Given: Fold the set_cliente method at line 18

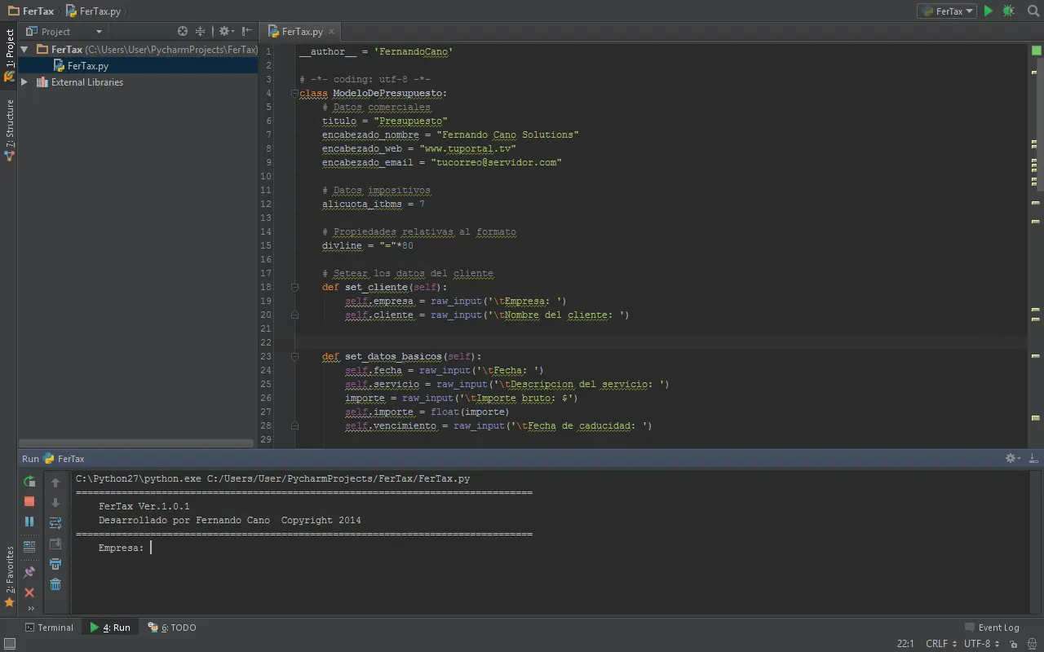Looking at the screenshot, I should (x=294, y=287).
